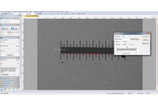Click OK in the calibration dialog
Viewport: 158px width, 105px height.
tap(145, 36)
